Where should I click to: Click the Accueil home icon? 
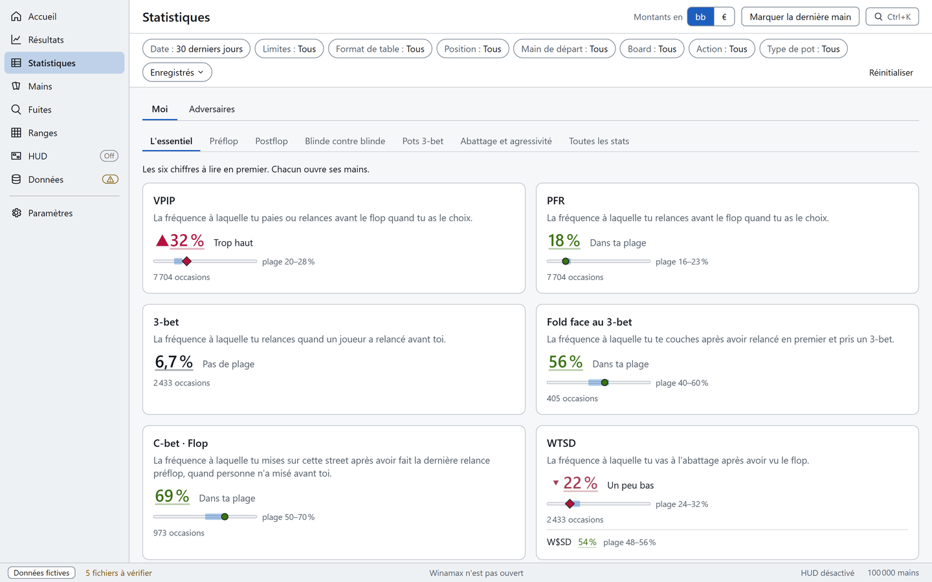click(16, 16)
